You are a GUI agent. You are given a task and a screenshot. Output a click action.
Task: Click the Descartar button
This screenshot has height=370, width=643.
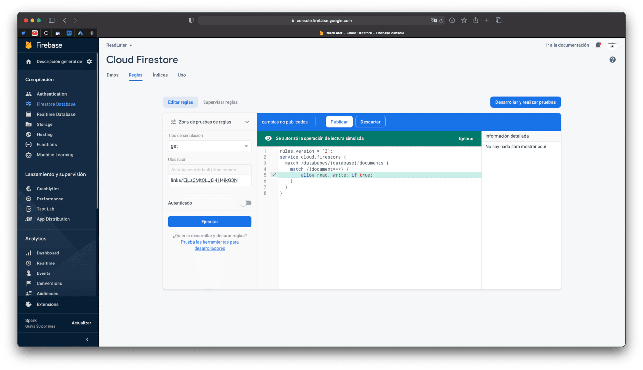(x=370, y=122)
